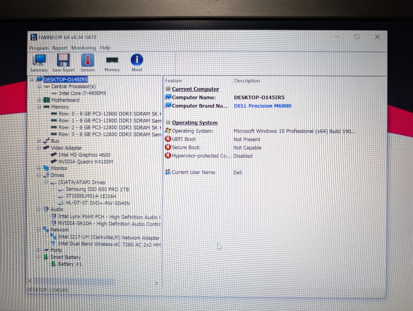Select Intel Lynx Point PCH audio device
This screenshot has width=413, height=311.
(109, 217)
